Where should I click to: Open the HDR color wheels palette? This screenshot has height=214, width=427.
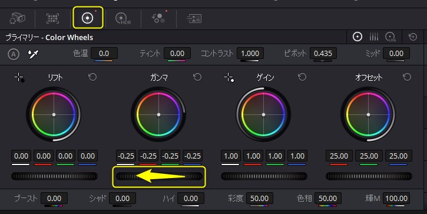click(123, 18)
